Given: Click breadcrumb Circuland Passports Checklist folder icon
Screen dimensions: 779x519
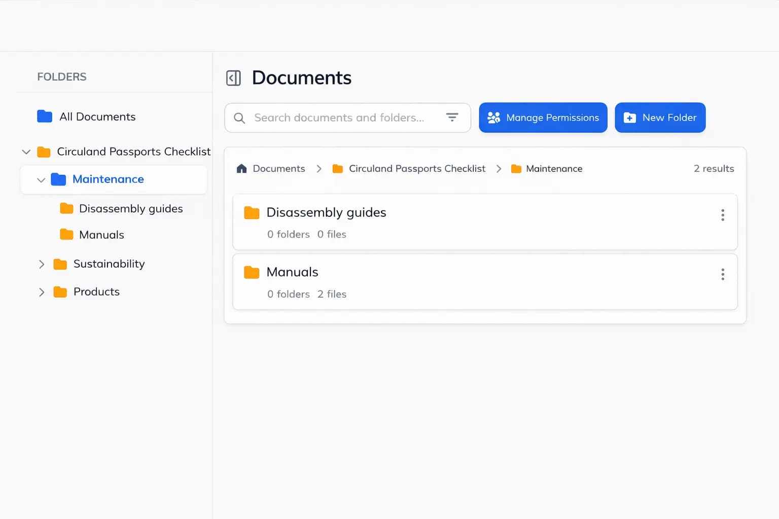Looking at the screenshot, I should [338, 169].
